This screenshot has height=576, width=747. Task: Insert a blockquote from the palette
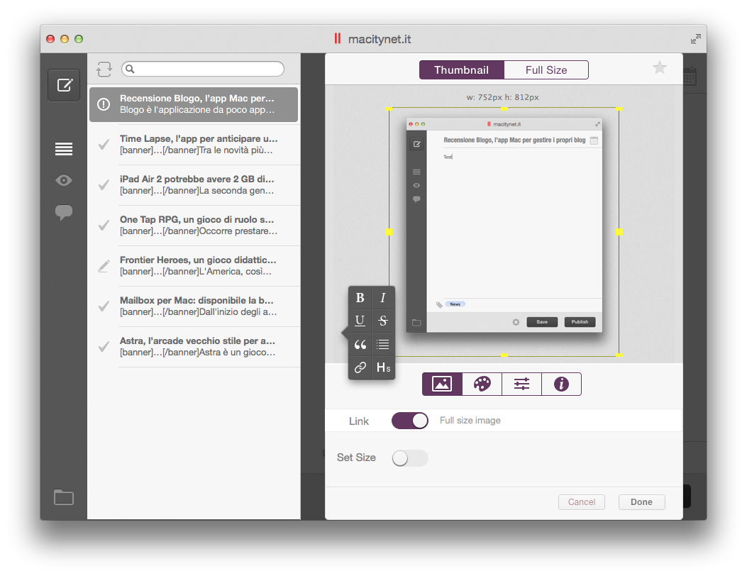360,344
